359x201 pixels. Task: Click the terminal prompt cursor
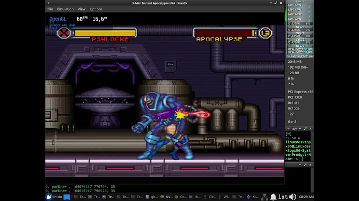click(x=301, y=159)
